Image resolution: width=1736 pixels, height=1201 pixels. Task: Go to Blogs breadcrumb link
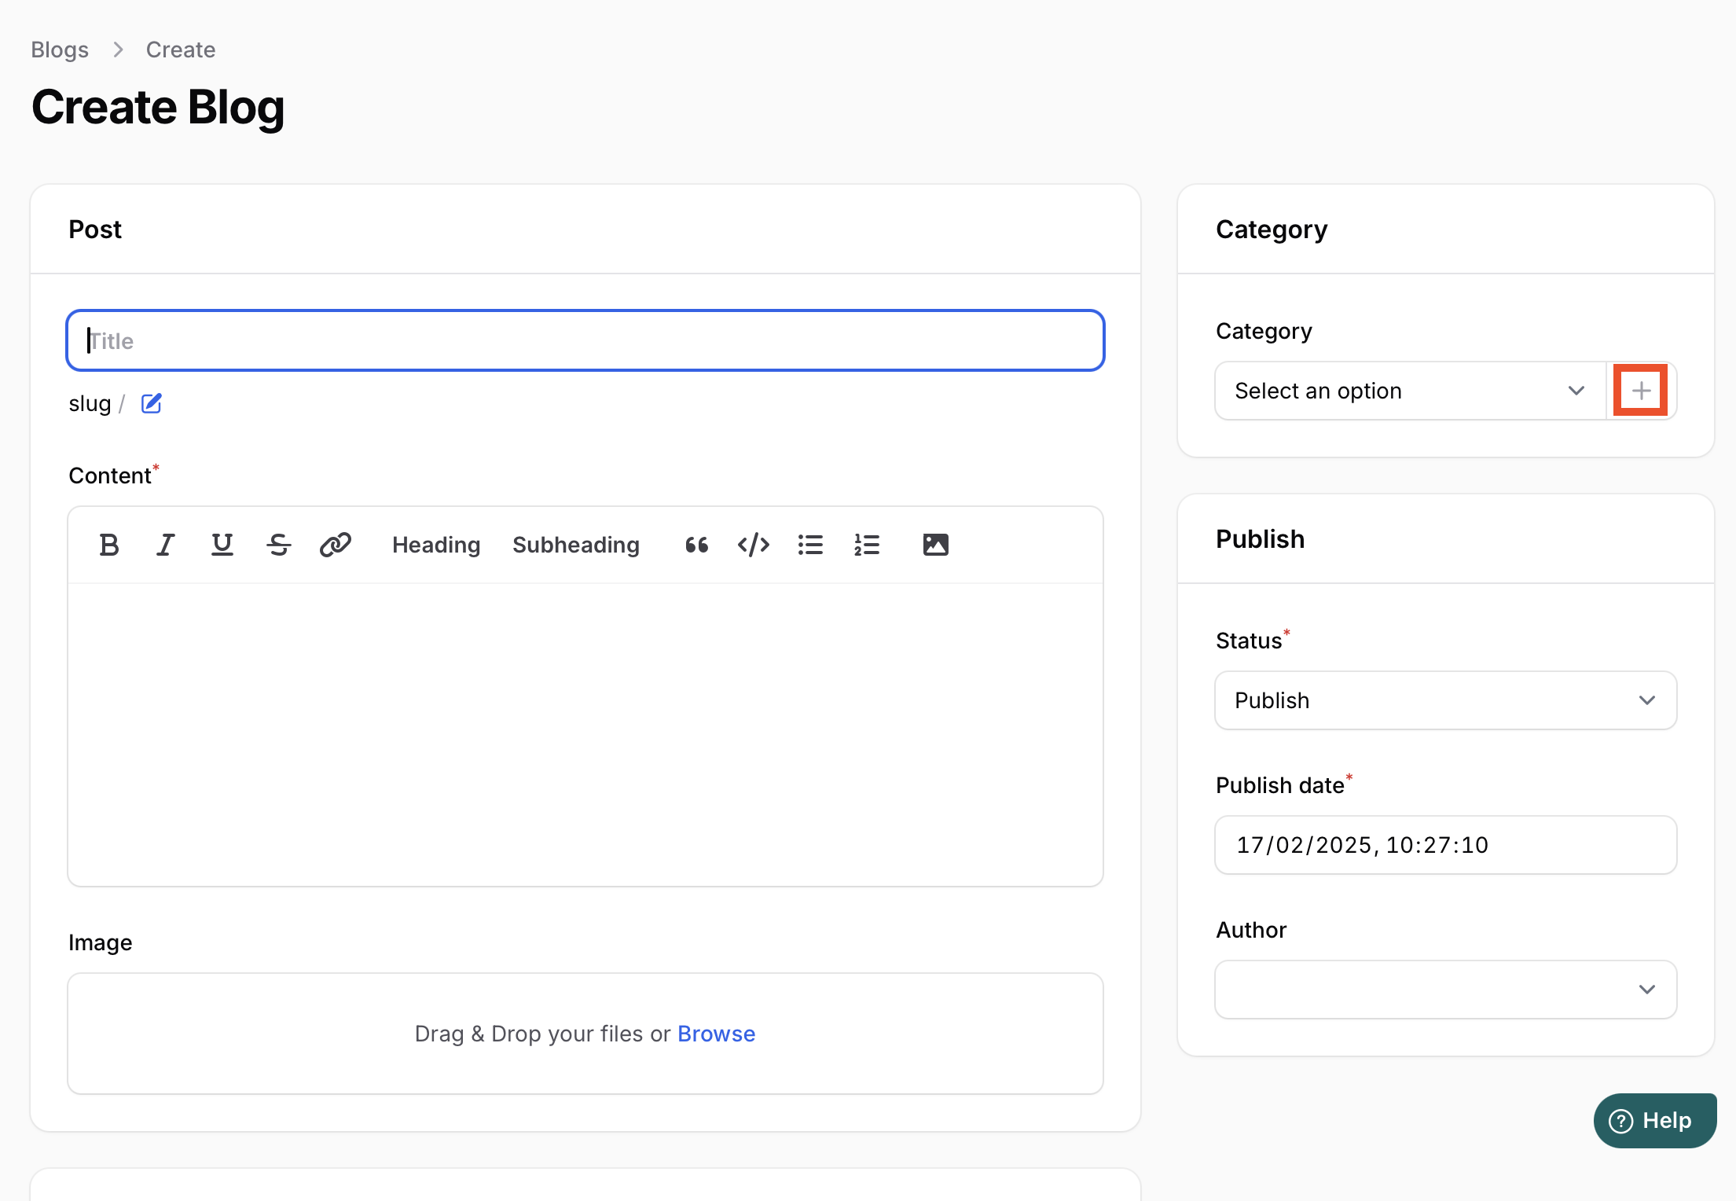point(60,50)
